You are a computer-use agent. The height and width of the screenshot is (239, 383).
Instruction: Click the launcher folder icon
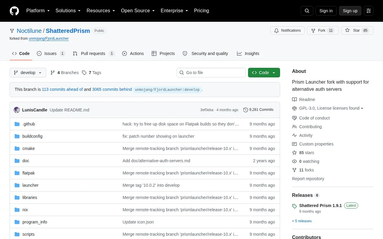click(17, 185)
